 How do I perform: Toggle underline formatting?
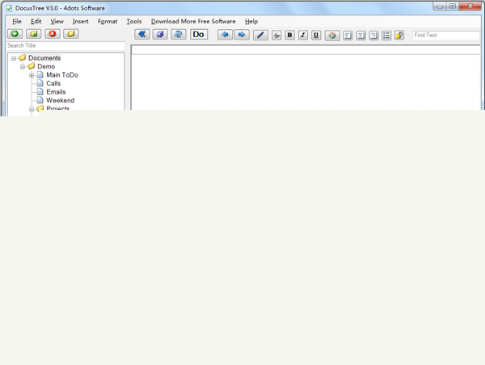coord(316,36)
